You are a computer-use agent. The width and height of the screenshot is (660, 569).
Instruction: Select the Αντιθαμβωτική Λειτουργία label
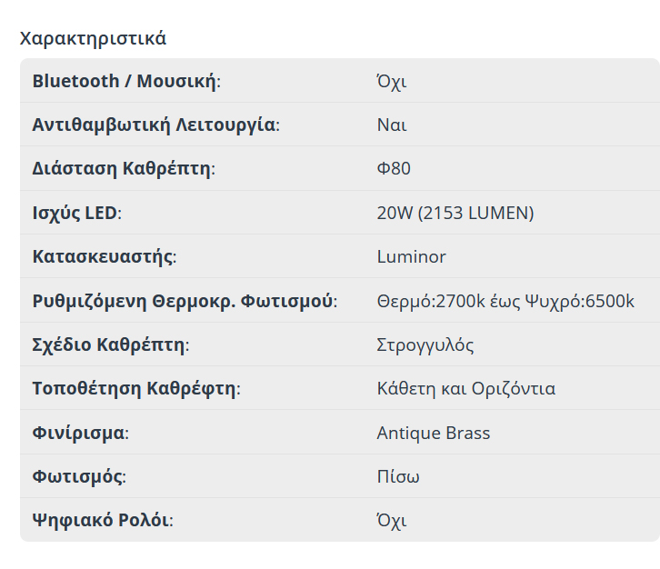155,125
